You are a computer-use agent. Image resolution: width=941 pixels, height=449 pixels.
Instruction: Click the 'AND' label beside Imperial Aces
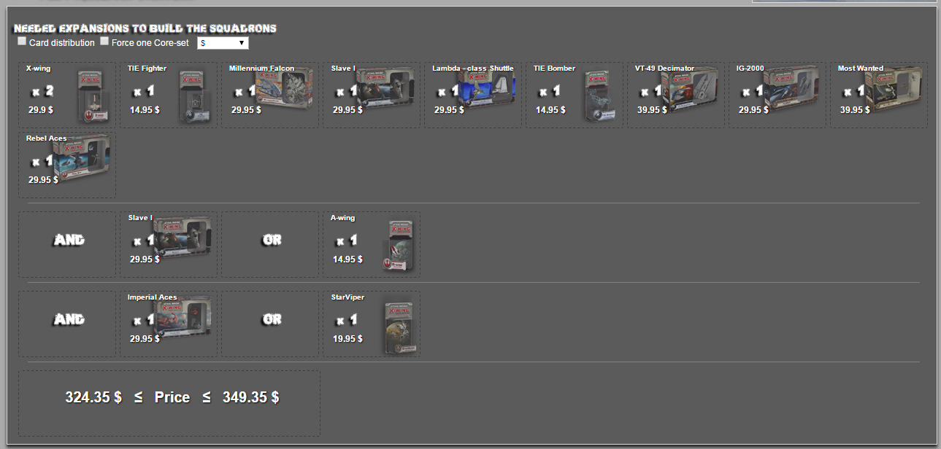coord(69,319)
